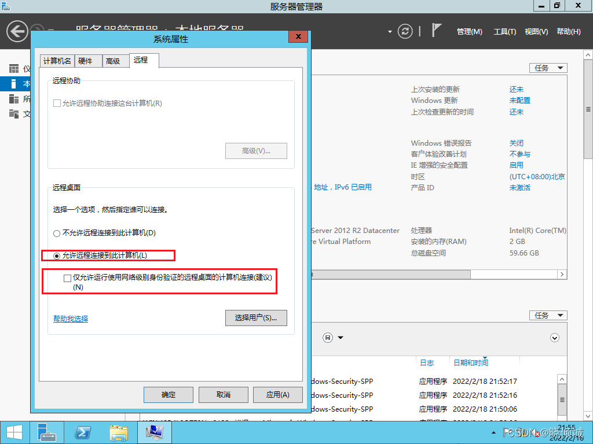Check 允许远程协助连接这台计算机(R)
The width and height of the screenshot is (593, 444).
(x=57, y=103)
